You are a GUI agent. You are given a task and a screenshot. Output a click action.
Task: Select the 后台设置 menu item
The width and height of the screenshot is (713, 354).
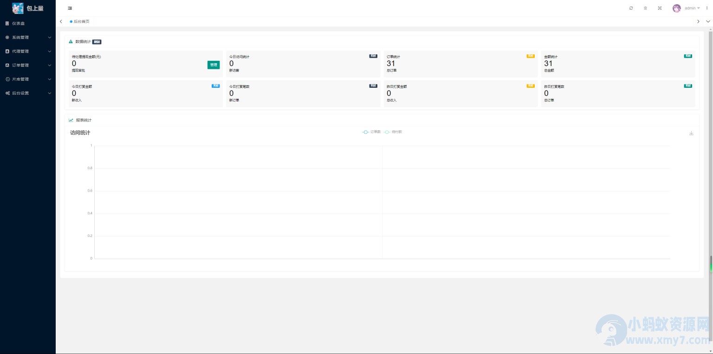point(28,93)
